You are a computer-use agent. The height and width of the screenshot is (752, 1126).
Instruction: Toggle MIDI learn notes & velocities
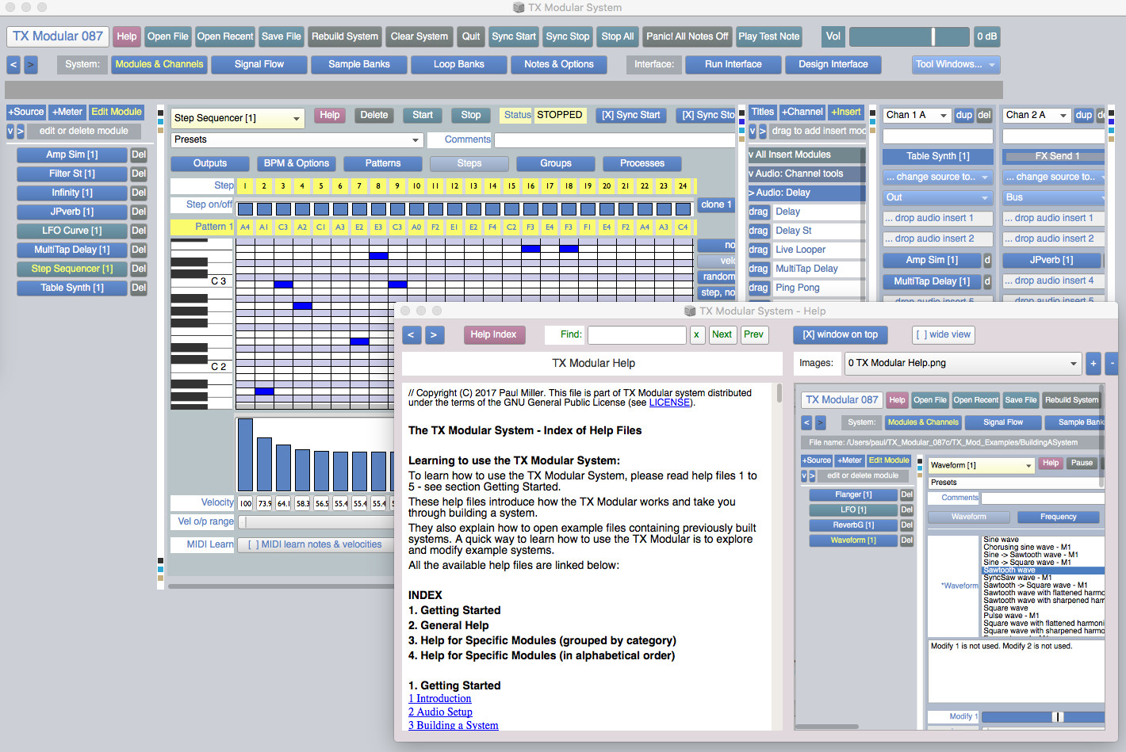coord(315,544)
